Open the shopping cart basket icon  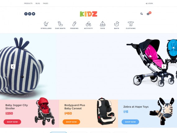tap(148, 14)
